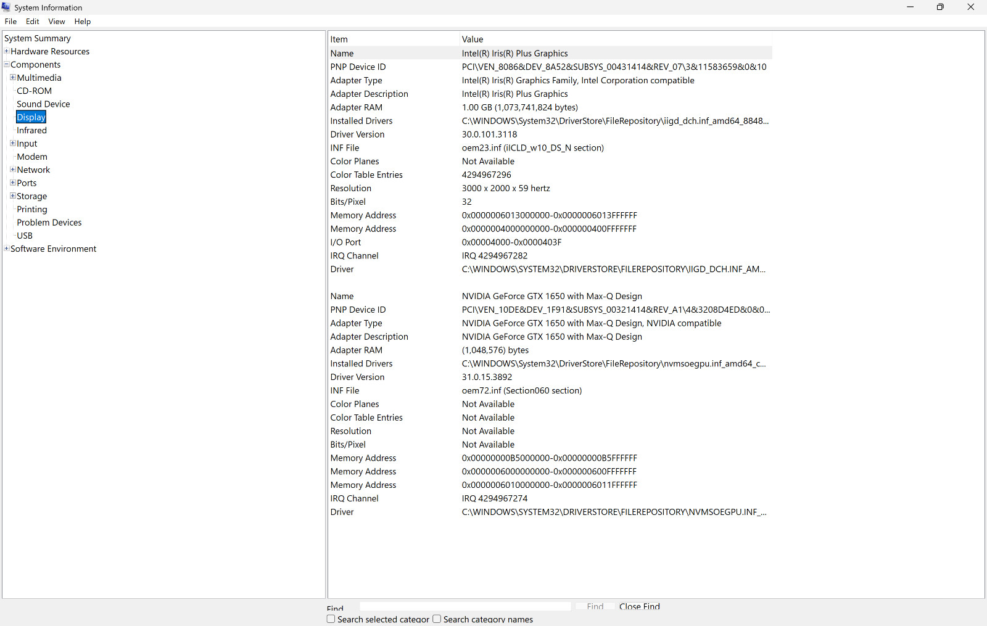Expand the Multimedia branch

13,77
